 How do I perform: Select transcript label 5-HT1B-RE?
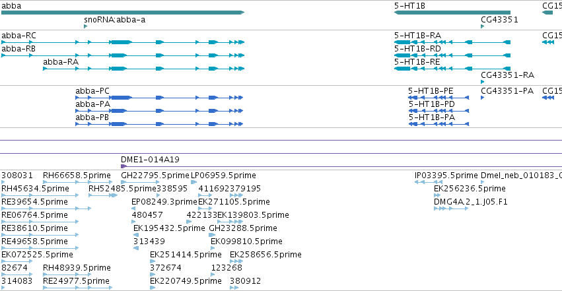[x=417, y=62]
